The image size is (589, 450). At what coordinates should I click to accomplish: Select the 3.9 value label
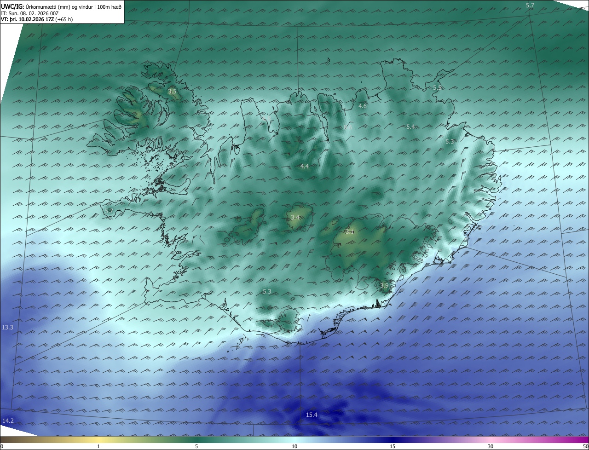pyautogui.click(x=385, y=286)
